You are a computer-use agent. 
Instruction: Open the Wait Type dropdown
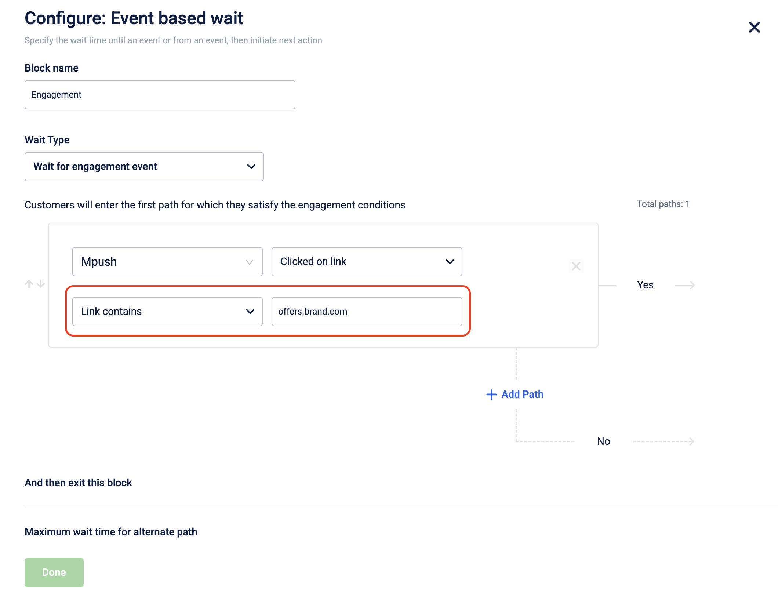click(x=144, y=167)
